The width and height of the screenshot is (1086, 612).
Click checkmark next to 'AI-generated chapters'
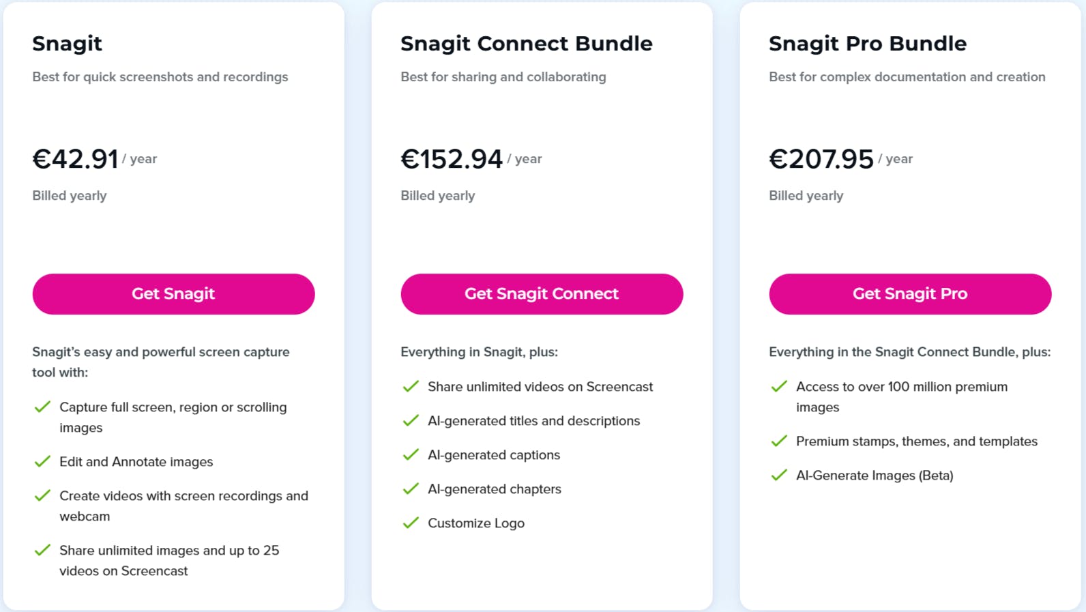pos(411,489)
